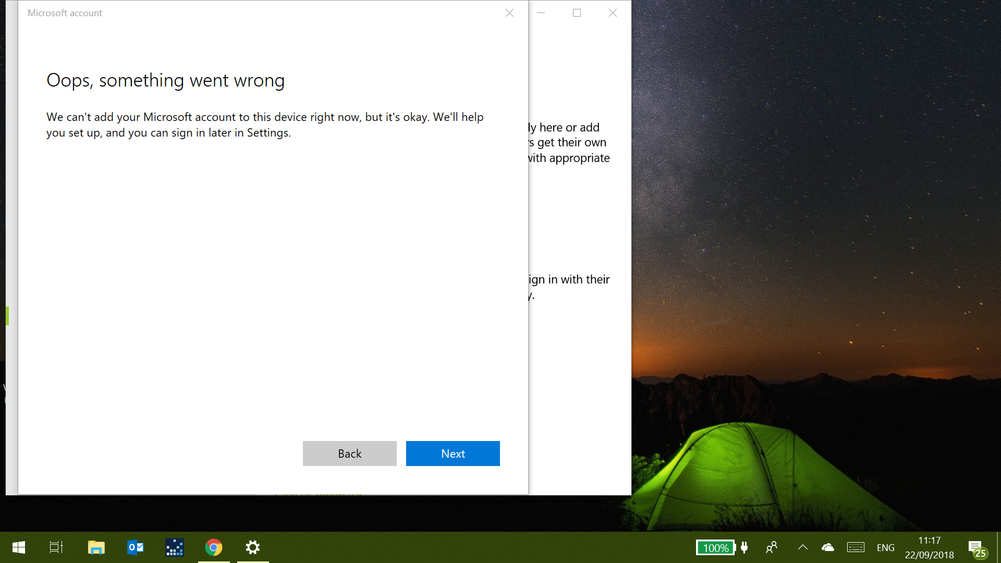This screenshot has height=563, width=1001.
Task: Open Microsoft Outlook from taskbar
Action: [136, 547]
